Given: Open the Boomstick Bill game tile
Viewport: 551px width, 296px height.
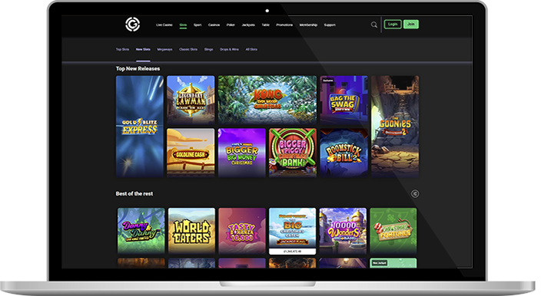Looking at the screenshot, I should tap(344, 153).
